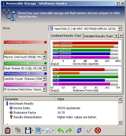Open the SanDisk Cruzer Titanium dropdown
The image size is (126, 136).
44,79
